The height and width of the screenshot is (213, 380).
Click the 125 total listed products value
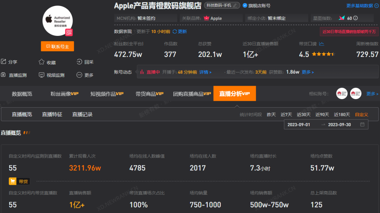pyautogui.click(x=316, y=205)
